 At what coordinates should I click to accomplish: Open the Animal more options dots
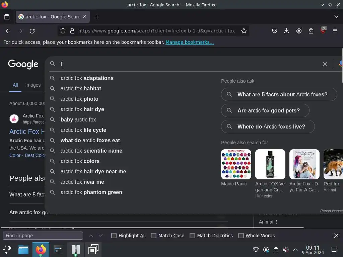pyautogui.click(x=277, y=222)
